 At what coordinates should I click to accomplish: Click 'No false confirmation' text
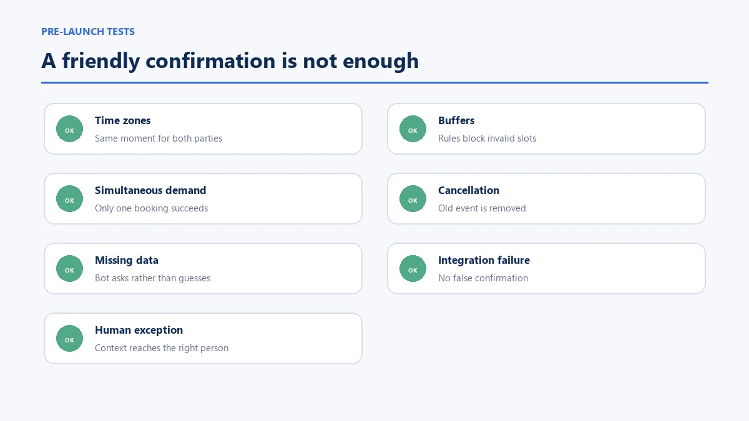[483, 278]
